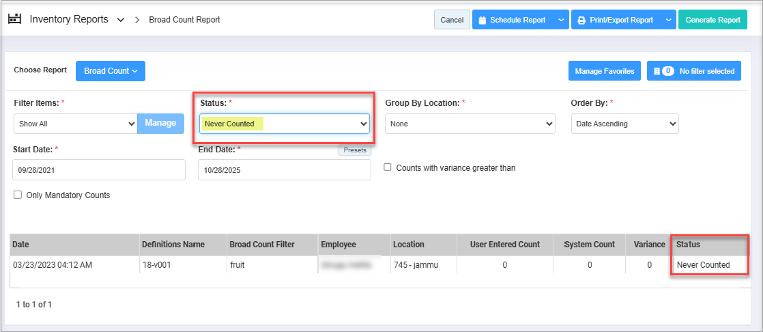Viewport: 763px width, 332px height.
Task: Click the printer icon on Print/Export Report
Action: [x=581, y=20]
